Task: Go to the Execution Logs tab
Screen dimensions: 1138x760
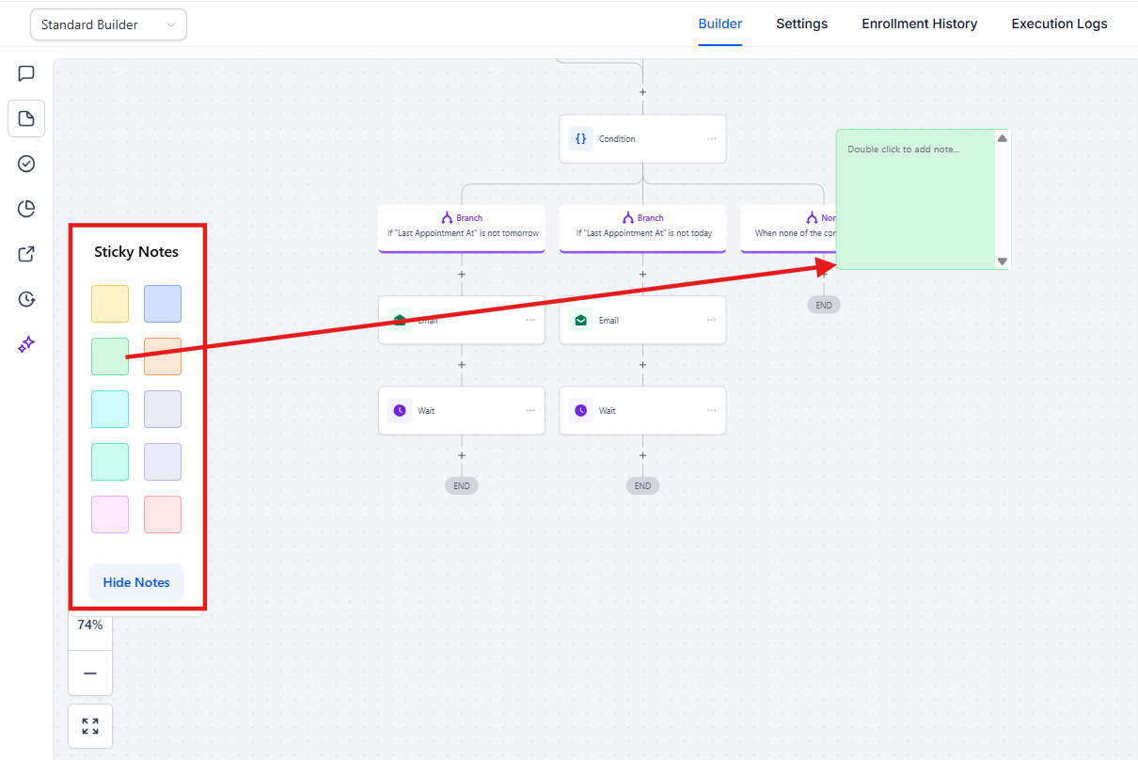Action: coord(1059,24)
